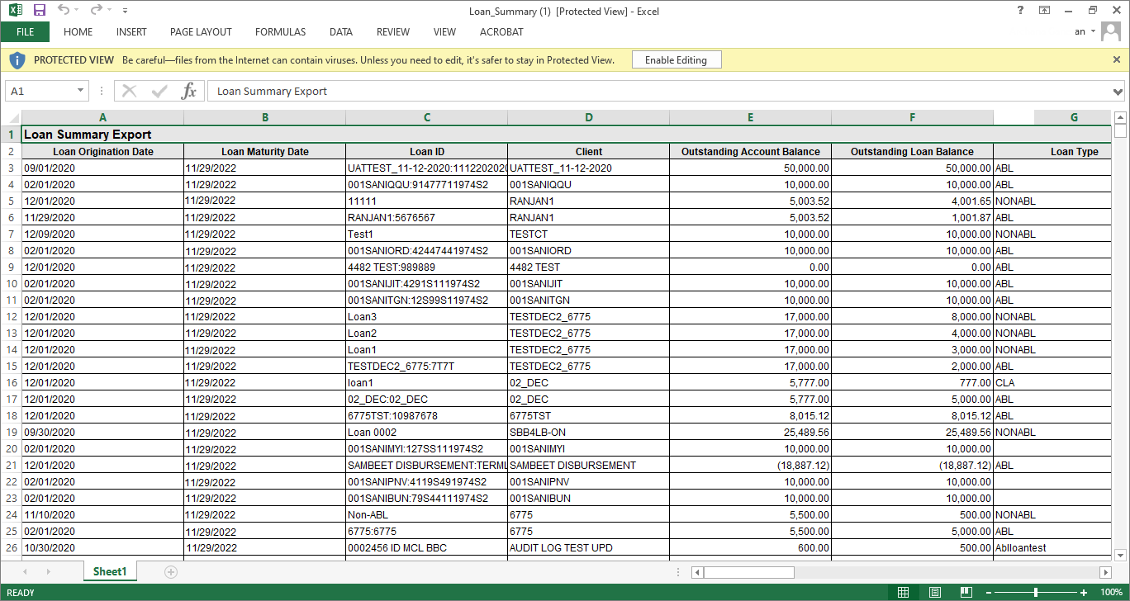The image size is (1130, 601).
Task: Click Enable Editing button
Action: coord(676,59)
